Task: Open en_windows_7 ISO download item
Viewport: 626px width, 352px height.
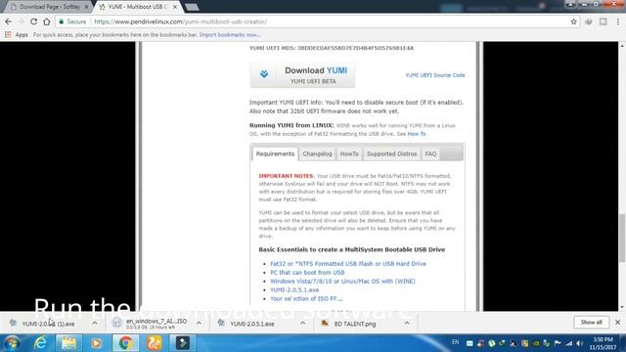Action: tap(152, 324)
